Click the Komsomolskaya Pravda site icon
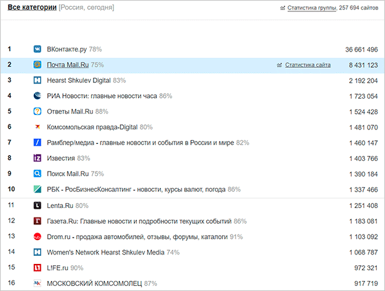The width and height of the screenshot is (385, 291). [x=38, y=127]
